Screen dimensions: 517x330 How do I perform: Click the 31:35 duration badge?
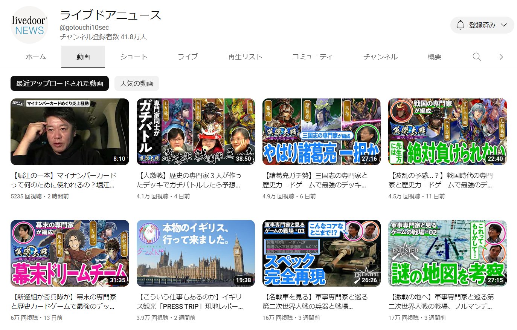point(117,280)
